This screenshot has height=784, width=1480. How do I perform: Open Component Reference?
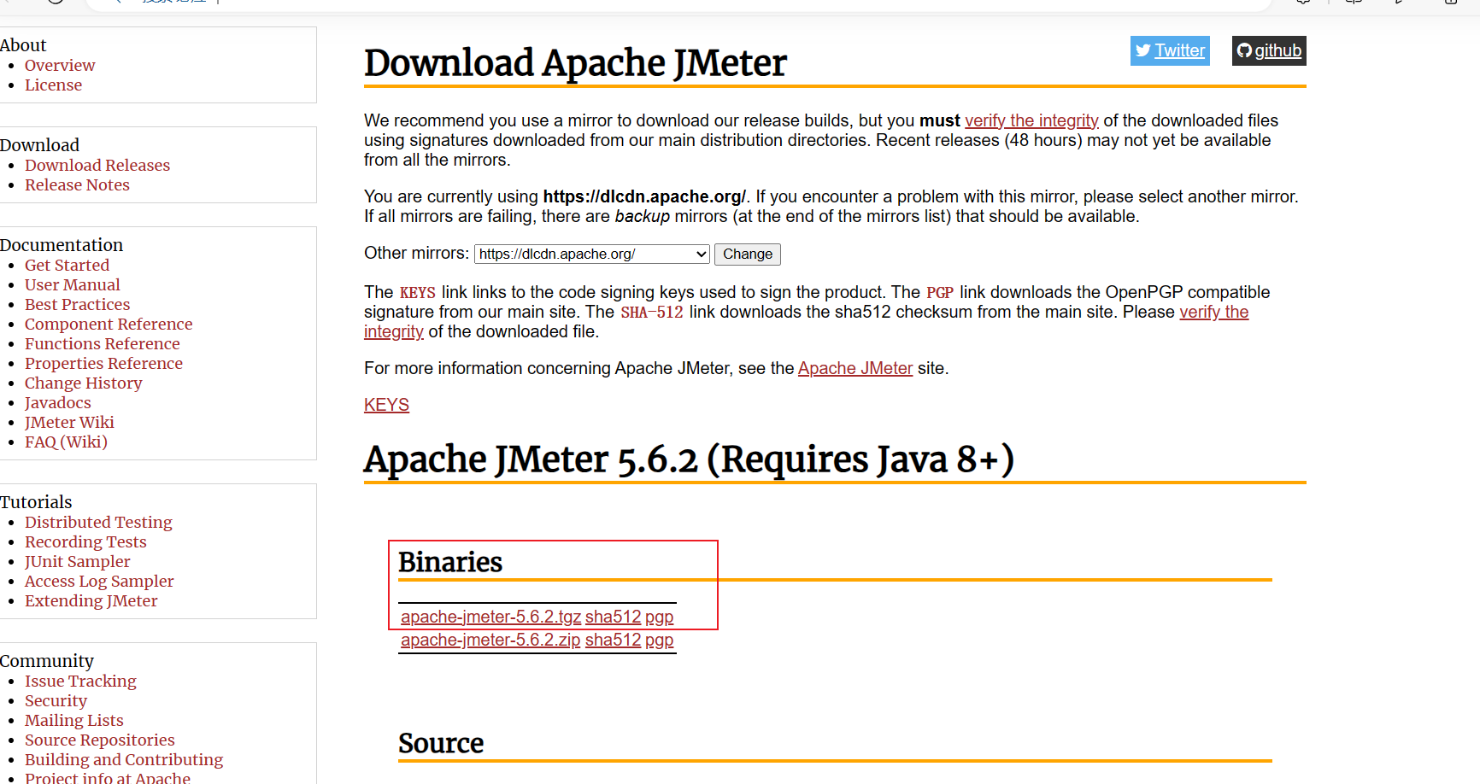click(109, 325)
